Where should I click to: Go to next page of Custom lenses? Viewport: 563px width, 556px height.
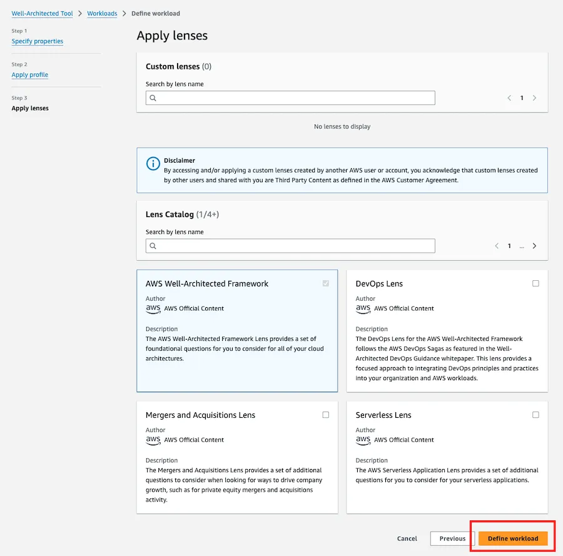tap(534, 98)
